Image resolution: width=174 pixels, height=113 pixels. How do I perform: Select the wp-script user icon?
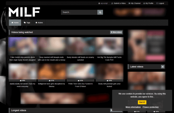[99, 3]
